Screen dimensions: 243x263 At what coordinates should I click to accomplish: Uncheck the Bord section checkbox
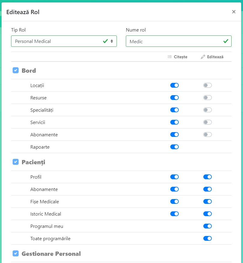[x=16, y=71]
